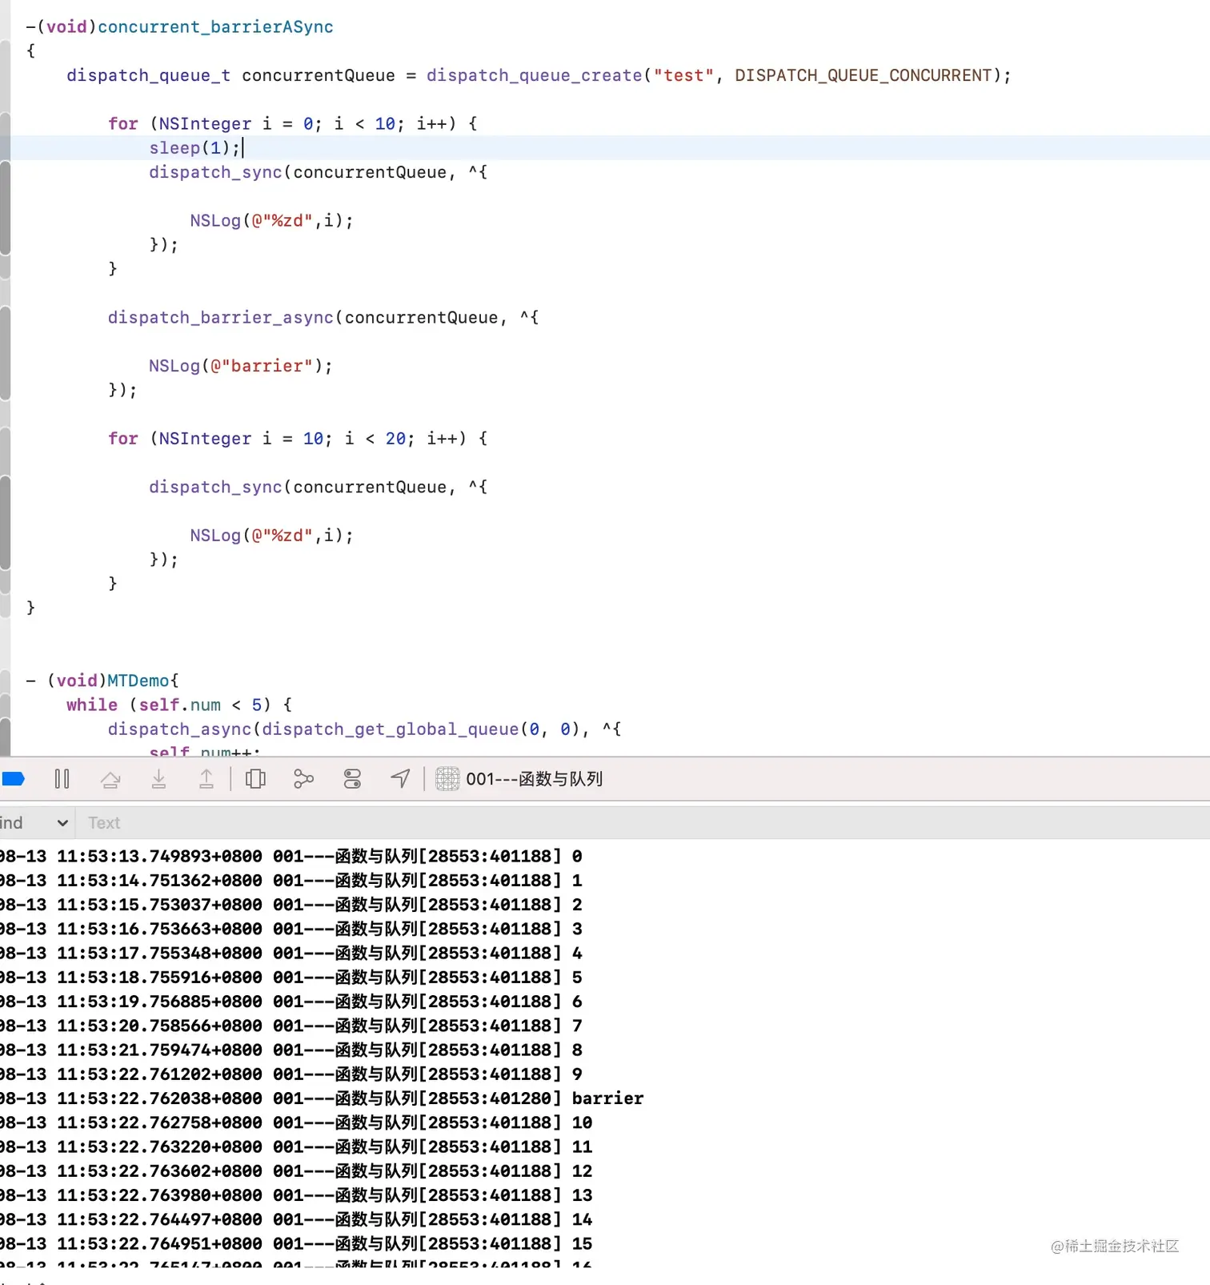
Task: Toggle the blue breakpoints activation button
Action: [14, 779]
